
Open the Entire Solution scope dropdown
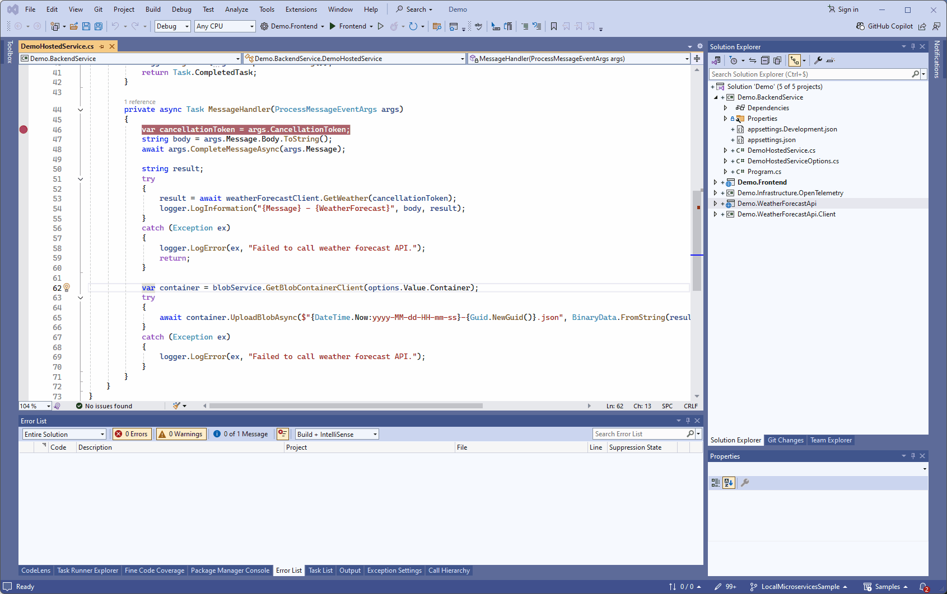coord(64,435)
